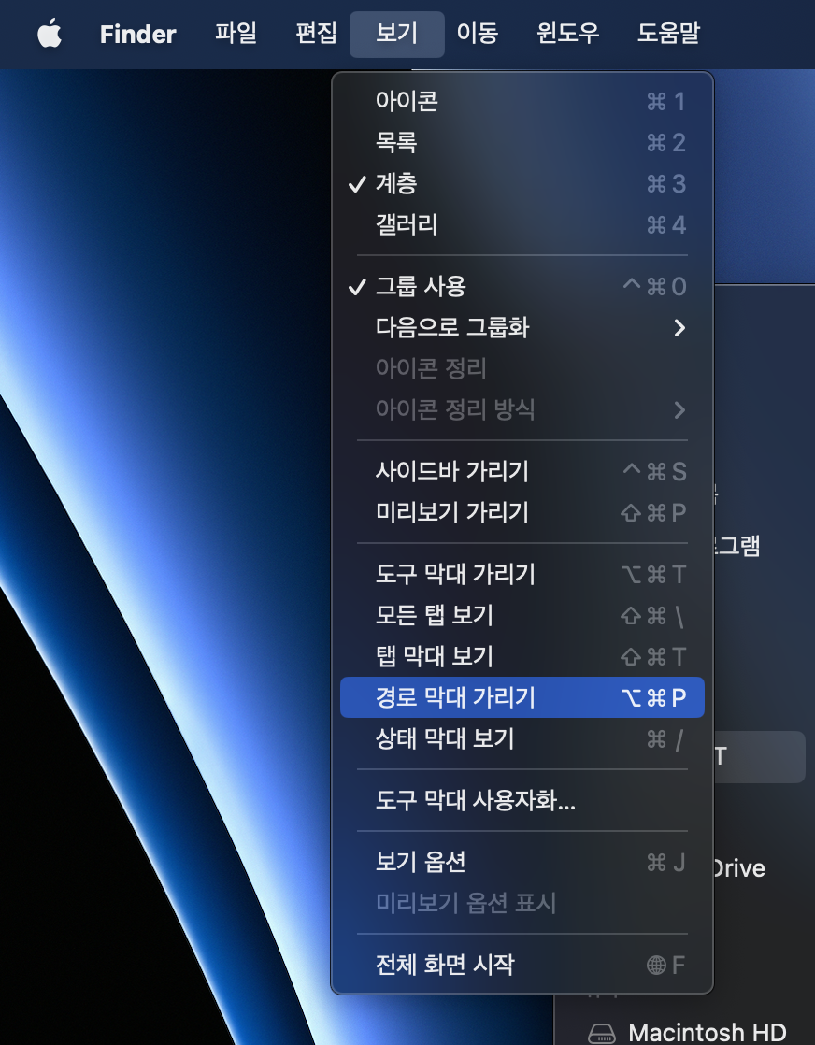Close the open 보기 menu
Image resolution: width=815 pixels, height=1045 pixels.
click(x=397, y=34)
